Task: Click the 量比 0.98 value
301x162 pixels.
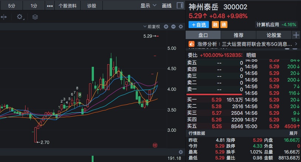Action: pyautogui.click(x=258, y=158)
